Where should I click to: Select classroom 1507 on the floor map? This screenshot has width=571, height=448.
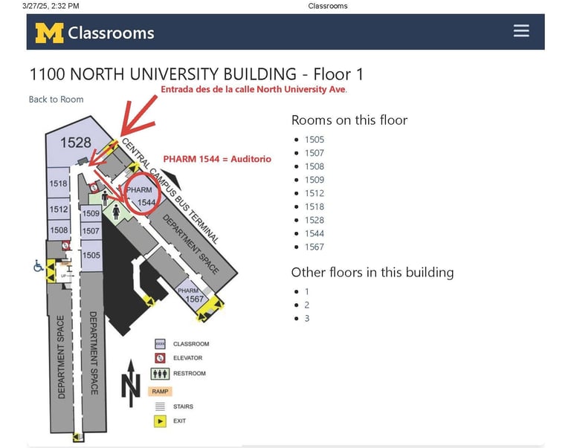[x=91, y=231]
